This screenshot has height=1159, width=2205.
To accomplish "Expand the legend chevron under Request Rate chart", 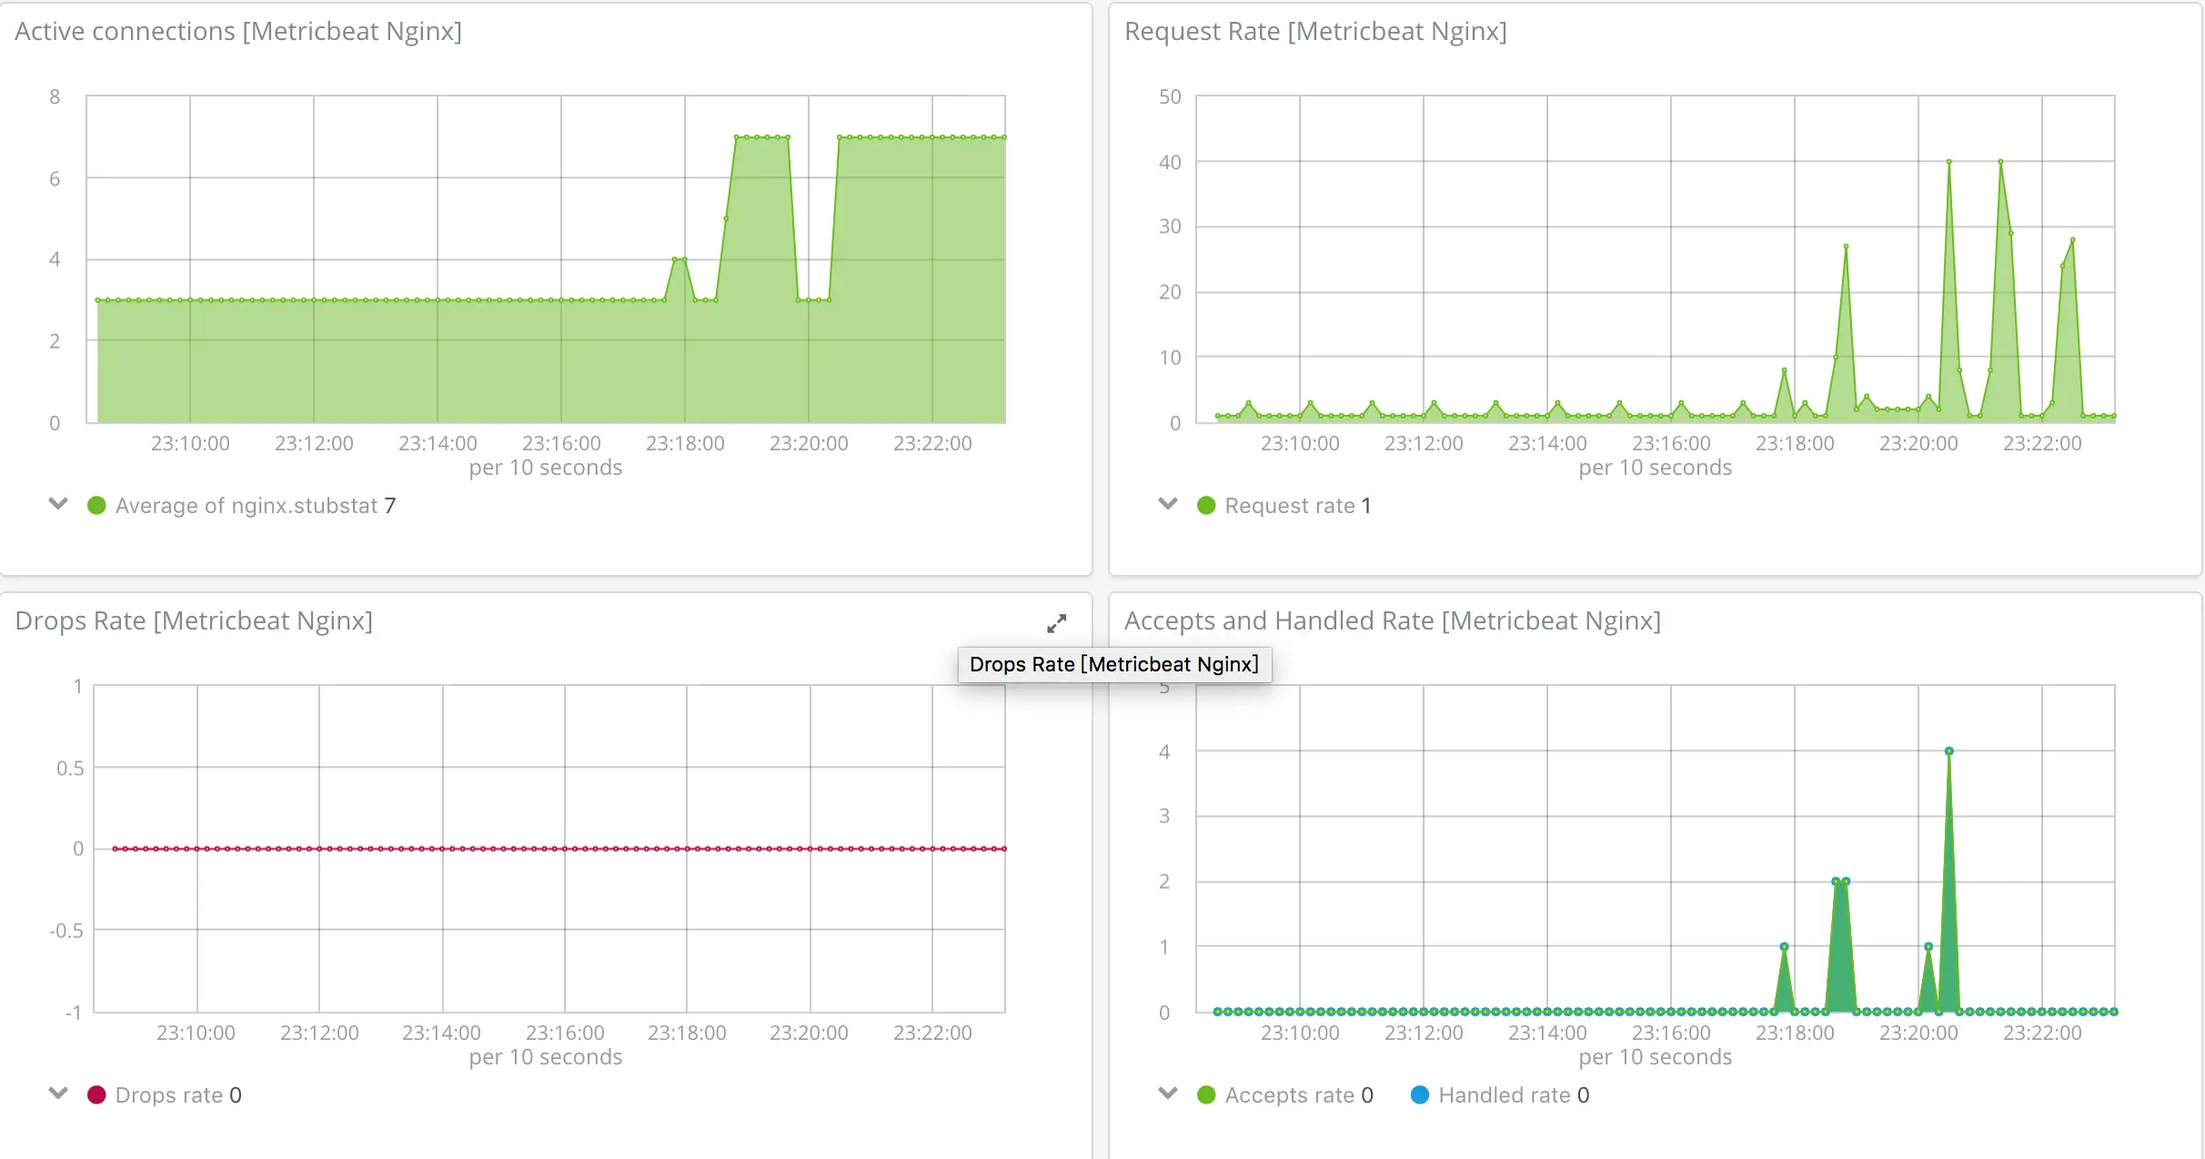I will click(x=1167, y=505).
